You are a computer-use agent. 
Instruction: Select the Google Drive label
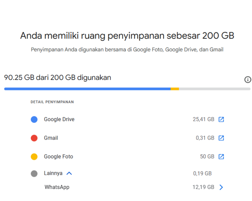tap(59, 119)
